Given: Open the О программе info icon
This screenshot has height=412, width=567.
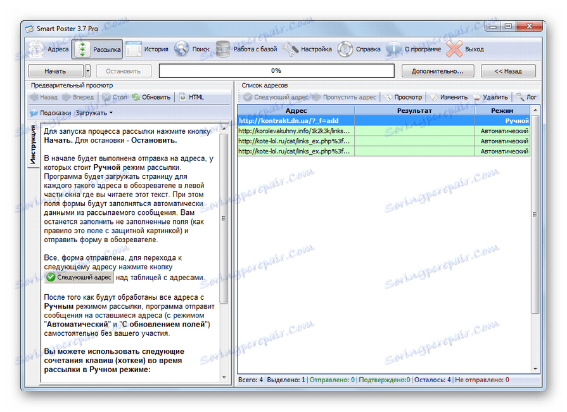Looking at the screenshot, I should (393, 49).
